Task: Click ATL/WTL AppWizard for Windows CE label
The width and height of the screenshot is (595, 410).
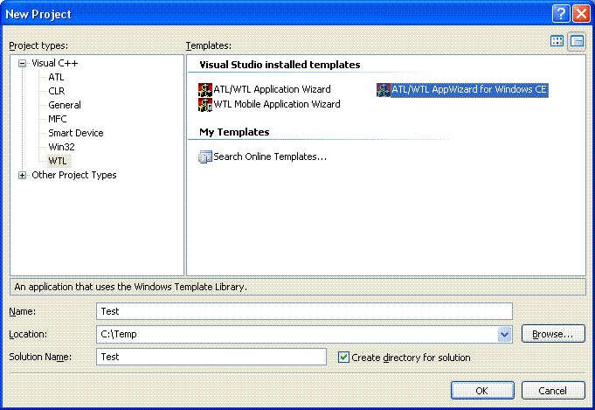Action: click(x=469, y=90)
